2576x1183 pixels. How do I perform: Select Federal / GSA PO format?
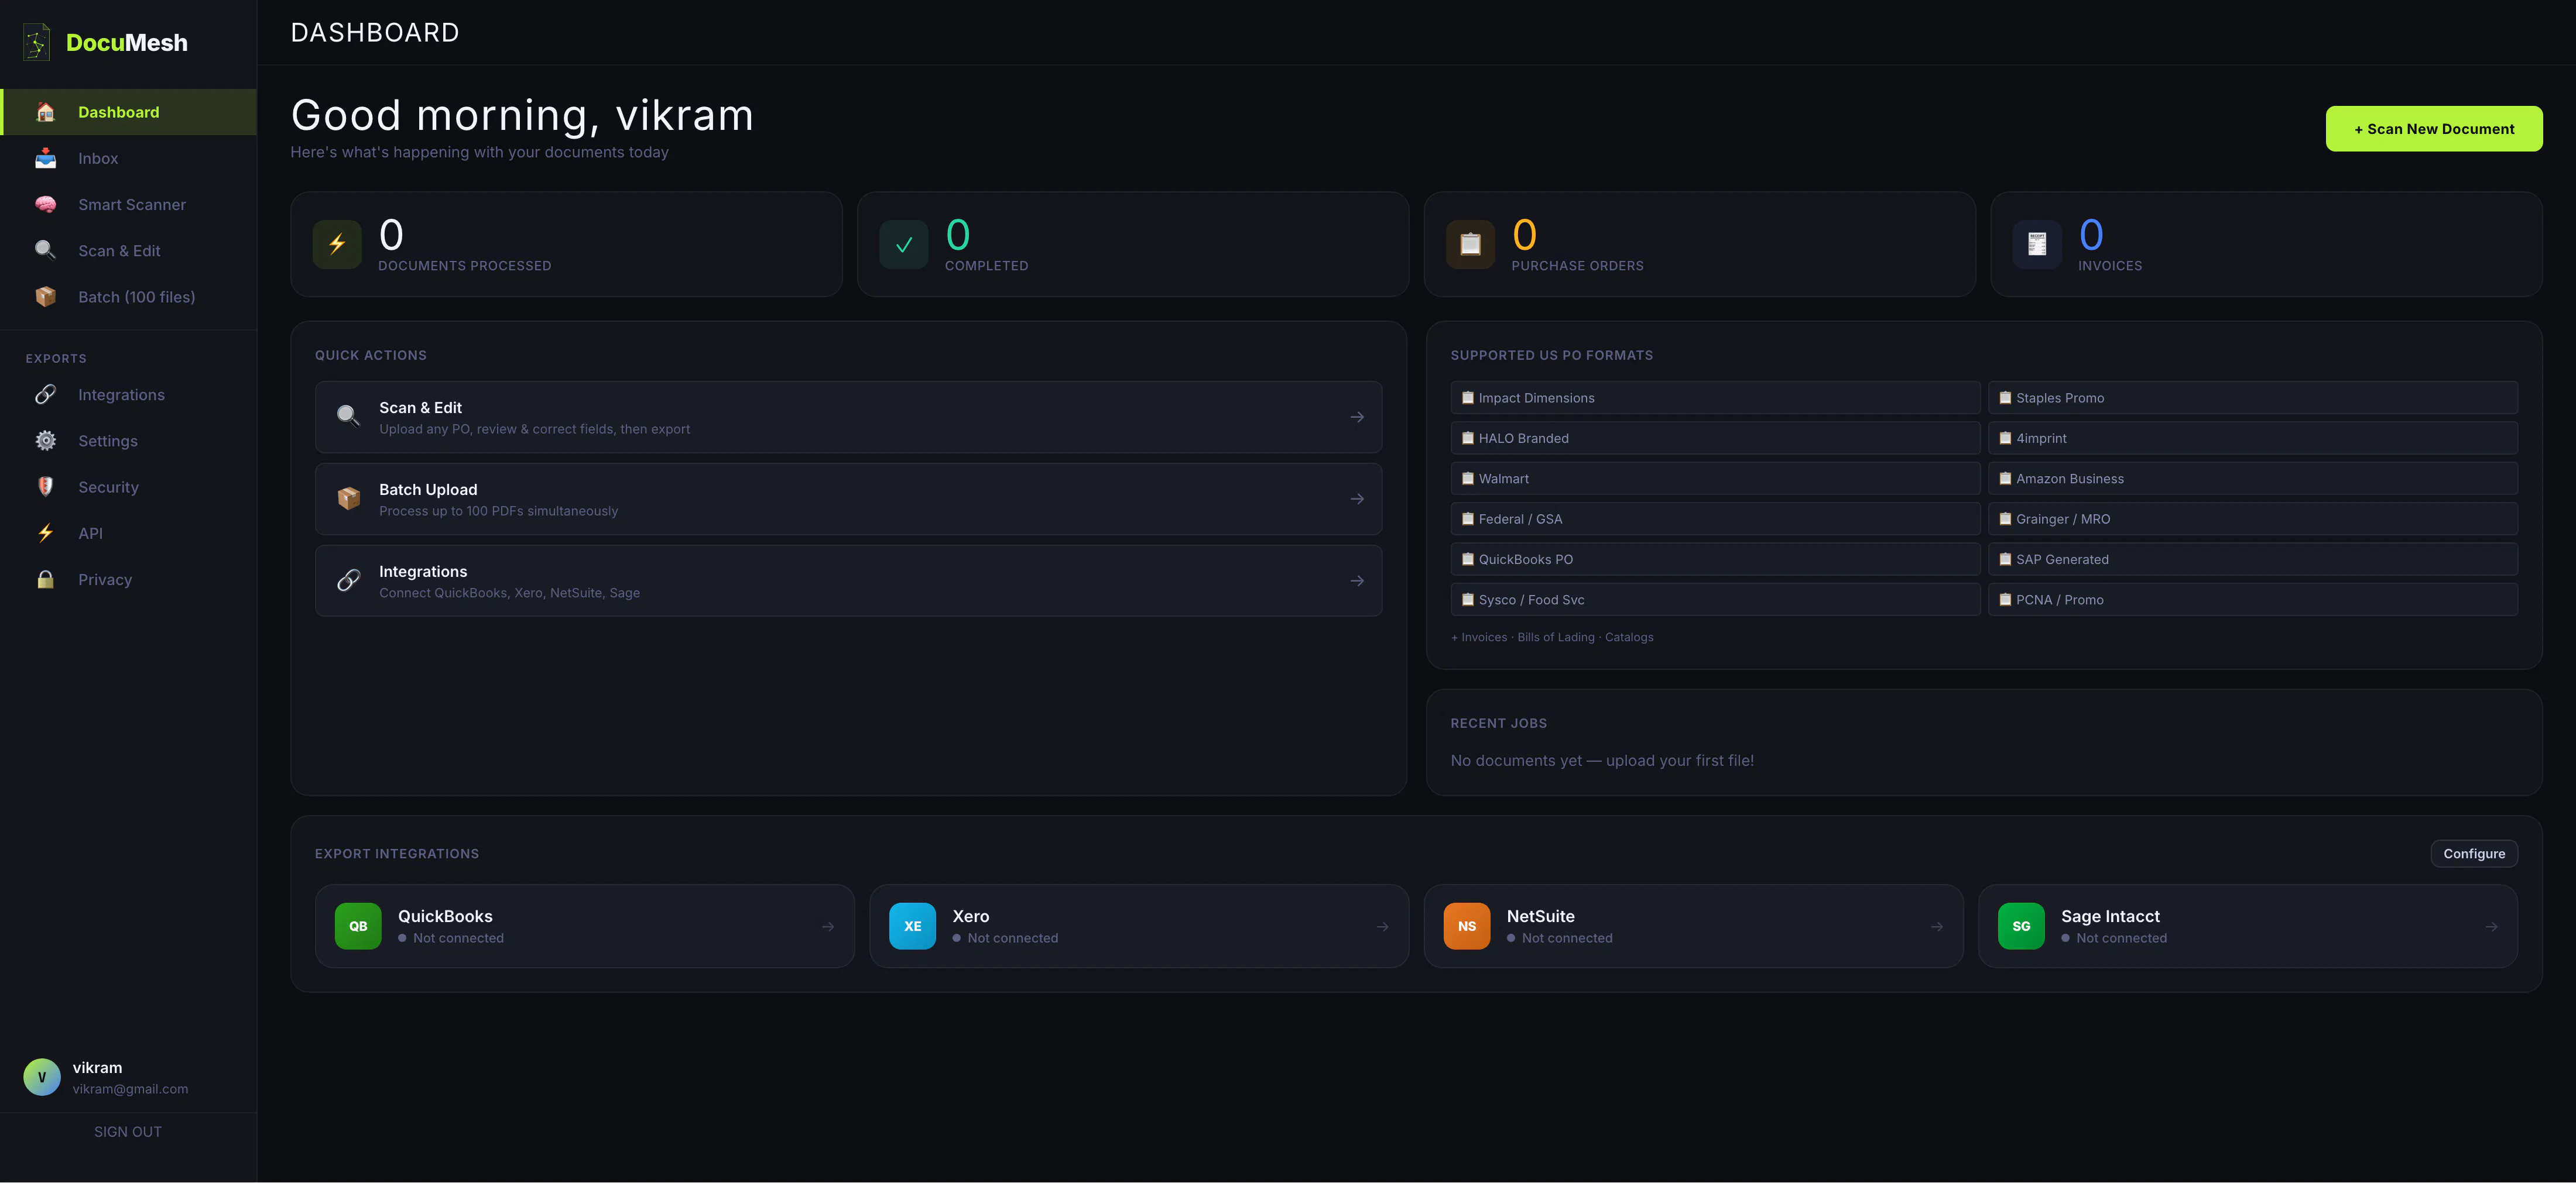click(1715, 518)
